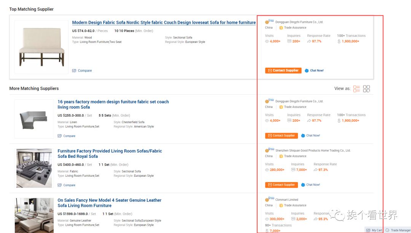The width and height of the screenshot is (411, 233).
Task: Start Chat Now with Shenzhen Shiquan supplier
Action: pyautogui.click(x=311, y=185)
